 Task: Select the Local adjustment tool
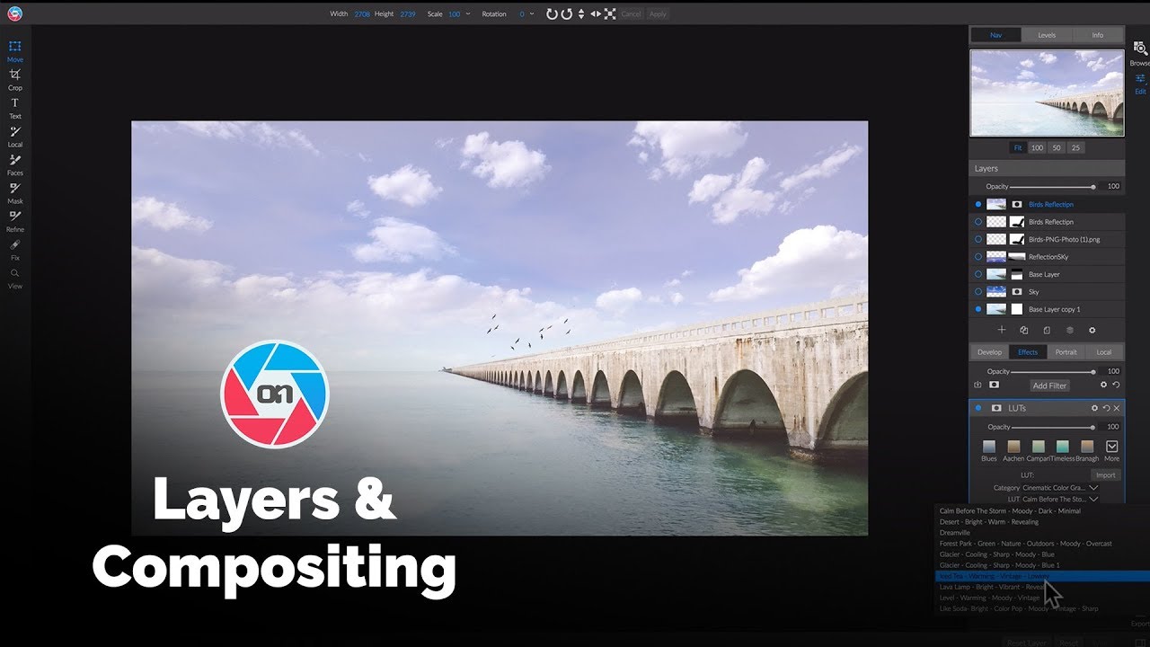pyautogui.click(x=15, y=136)
